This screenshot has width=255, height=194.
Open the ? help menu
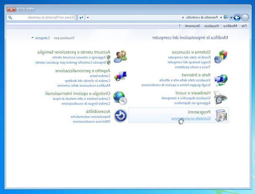(x=179, y=26)
